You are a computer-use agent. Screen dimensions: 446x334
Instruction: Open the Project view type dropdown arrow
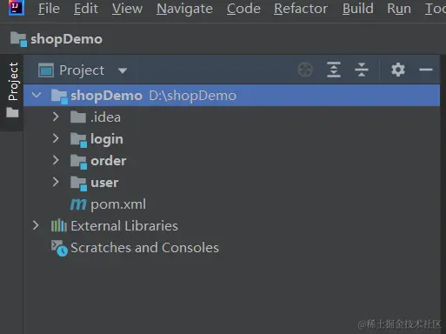point(123,70)
